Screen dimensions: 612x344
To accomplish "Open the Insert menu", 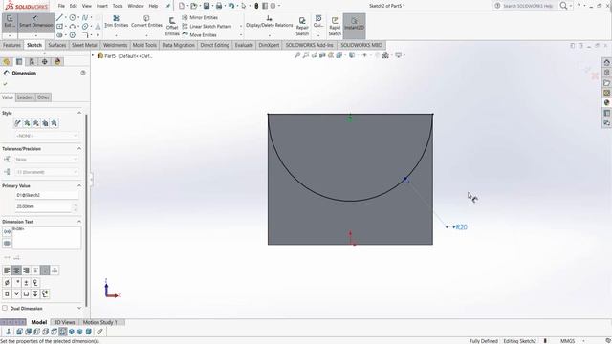I will (102, 6).
